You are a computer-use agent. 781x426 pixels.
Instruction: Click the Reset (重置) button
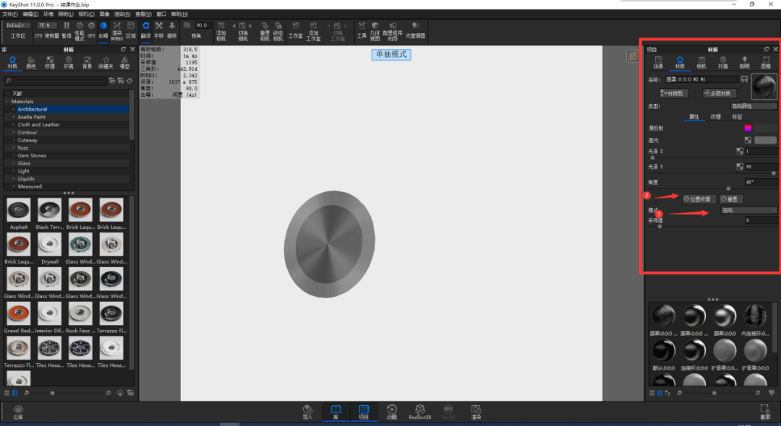731,199
